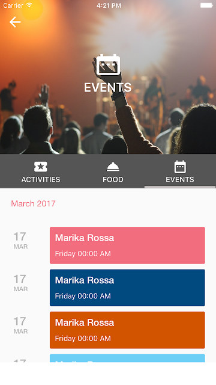Open the pink Marika Rossa event
Viewport: 216px width, 385px height.
[x=127, y=245]
